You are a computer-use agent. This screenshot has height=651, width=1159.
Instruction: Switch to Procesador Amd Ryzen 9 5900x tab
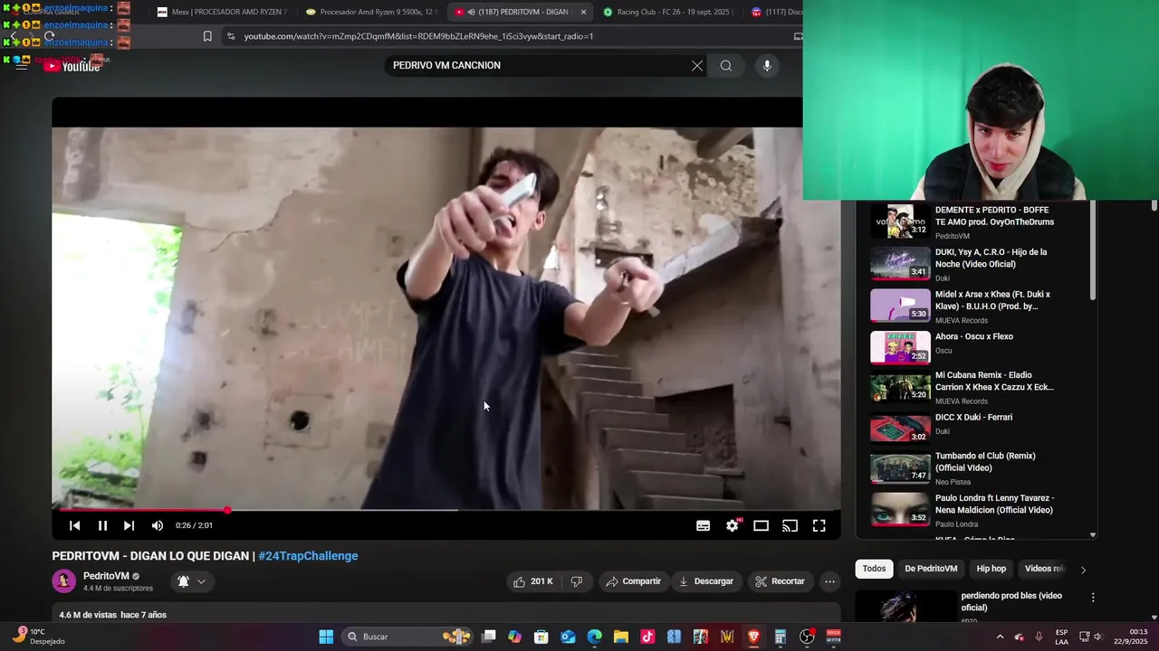[369, 12]
